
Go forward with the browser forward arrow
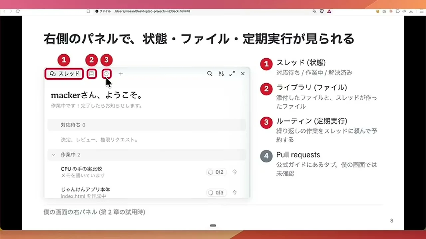[x=11, y=11]
